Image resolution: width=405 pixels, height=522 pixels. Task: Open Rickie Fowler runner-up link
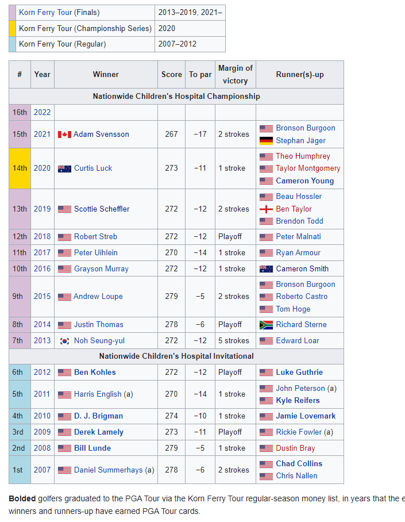click(299, 432)
